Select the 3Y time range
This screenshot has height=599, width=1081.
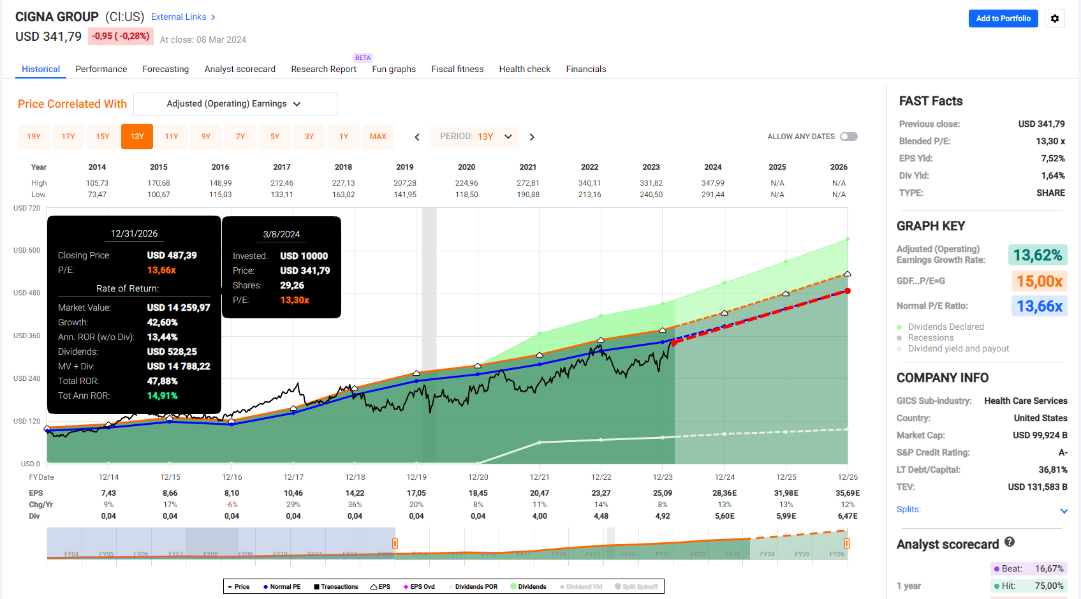click(309, 137)
